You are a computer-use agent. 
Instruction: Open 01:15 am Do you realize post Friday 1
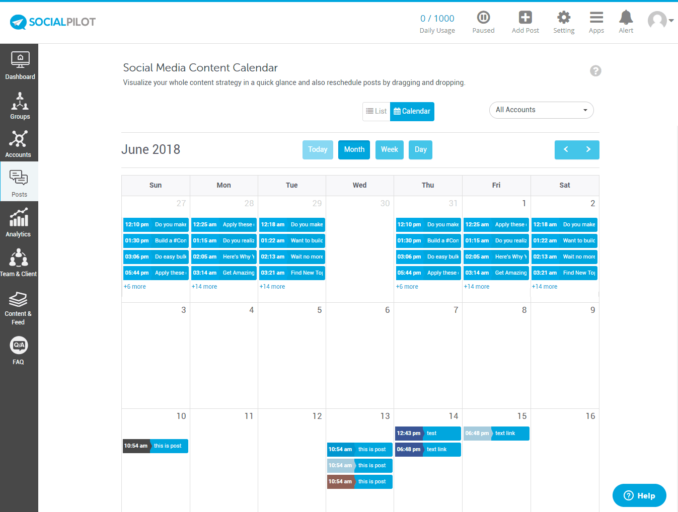496,241
